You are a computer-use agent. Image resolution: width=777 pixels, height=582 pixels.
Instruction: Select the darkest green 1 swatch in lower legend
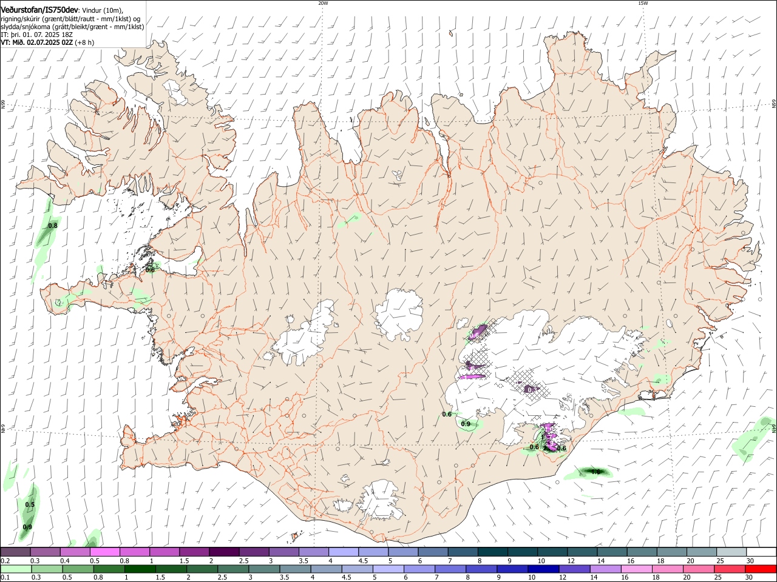pyautogui.click(x=140, y=569)
